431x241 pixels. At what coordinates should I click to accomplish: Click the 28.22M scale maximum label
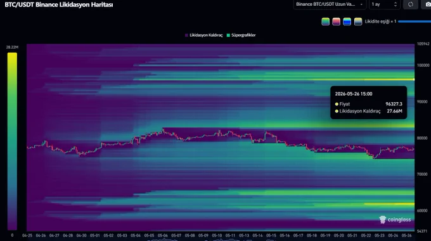(12, 48)
